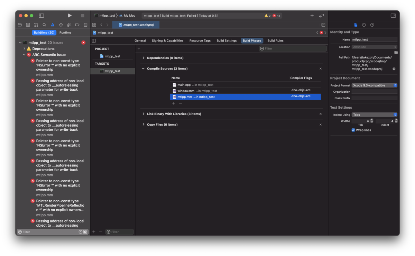Viewport: 415px width, 256px height.
Task: Collapse Compile Sources (3 items) phase
Action: 144,68
